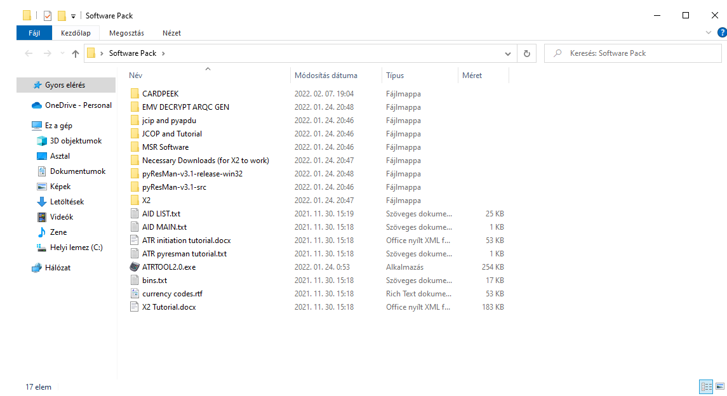Image resolution: width=727 pixels, height=396 pixels.
Task: Click the bins.txt file icon
Action: pyautogui.click(x=135, y=280)
